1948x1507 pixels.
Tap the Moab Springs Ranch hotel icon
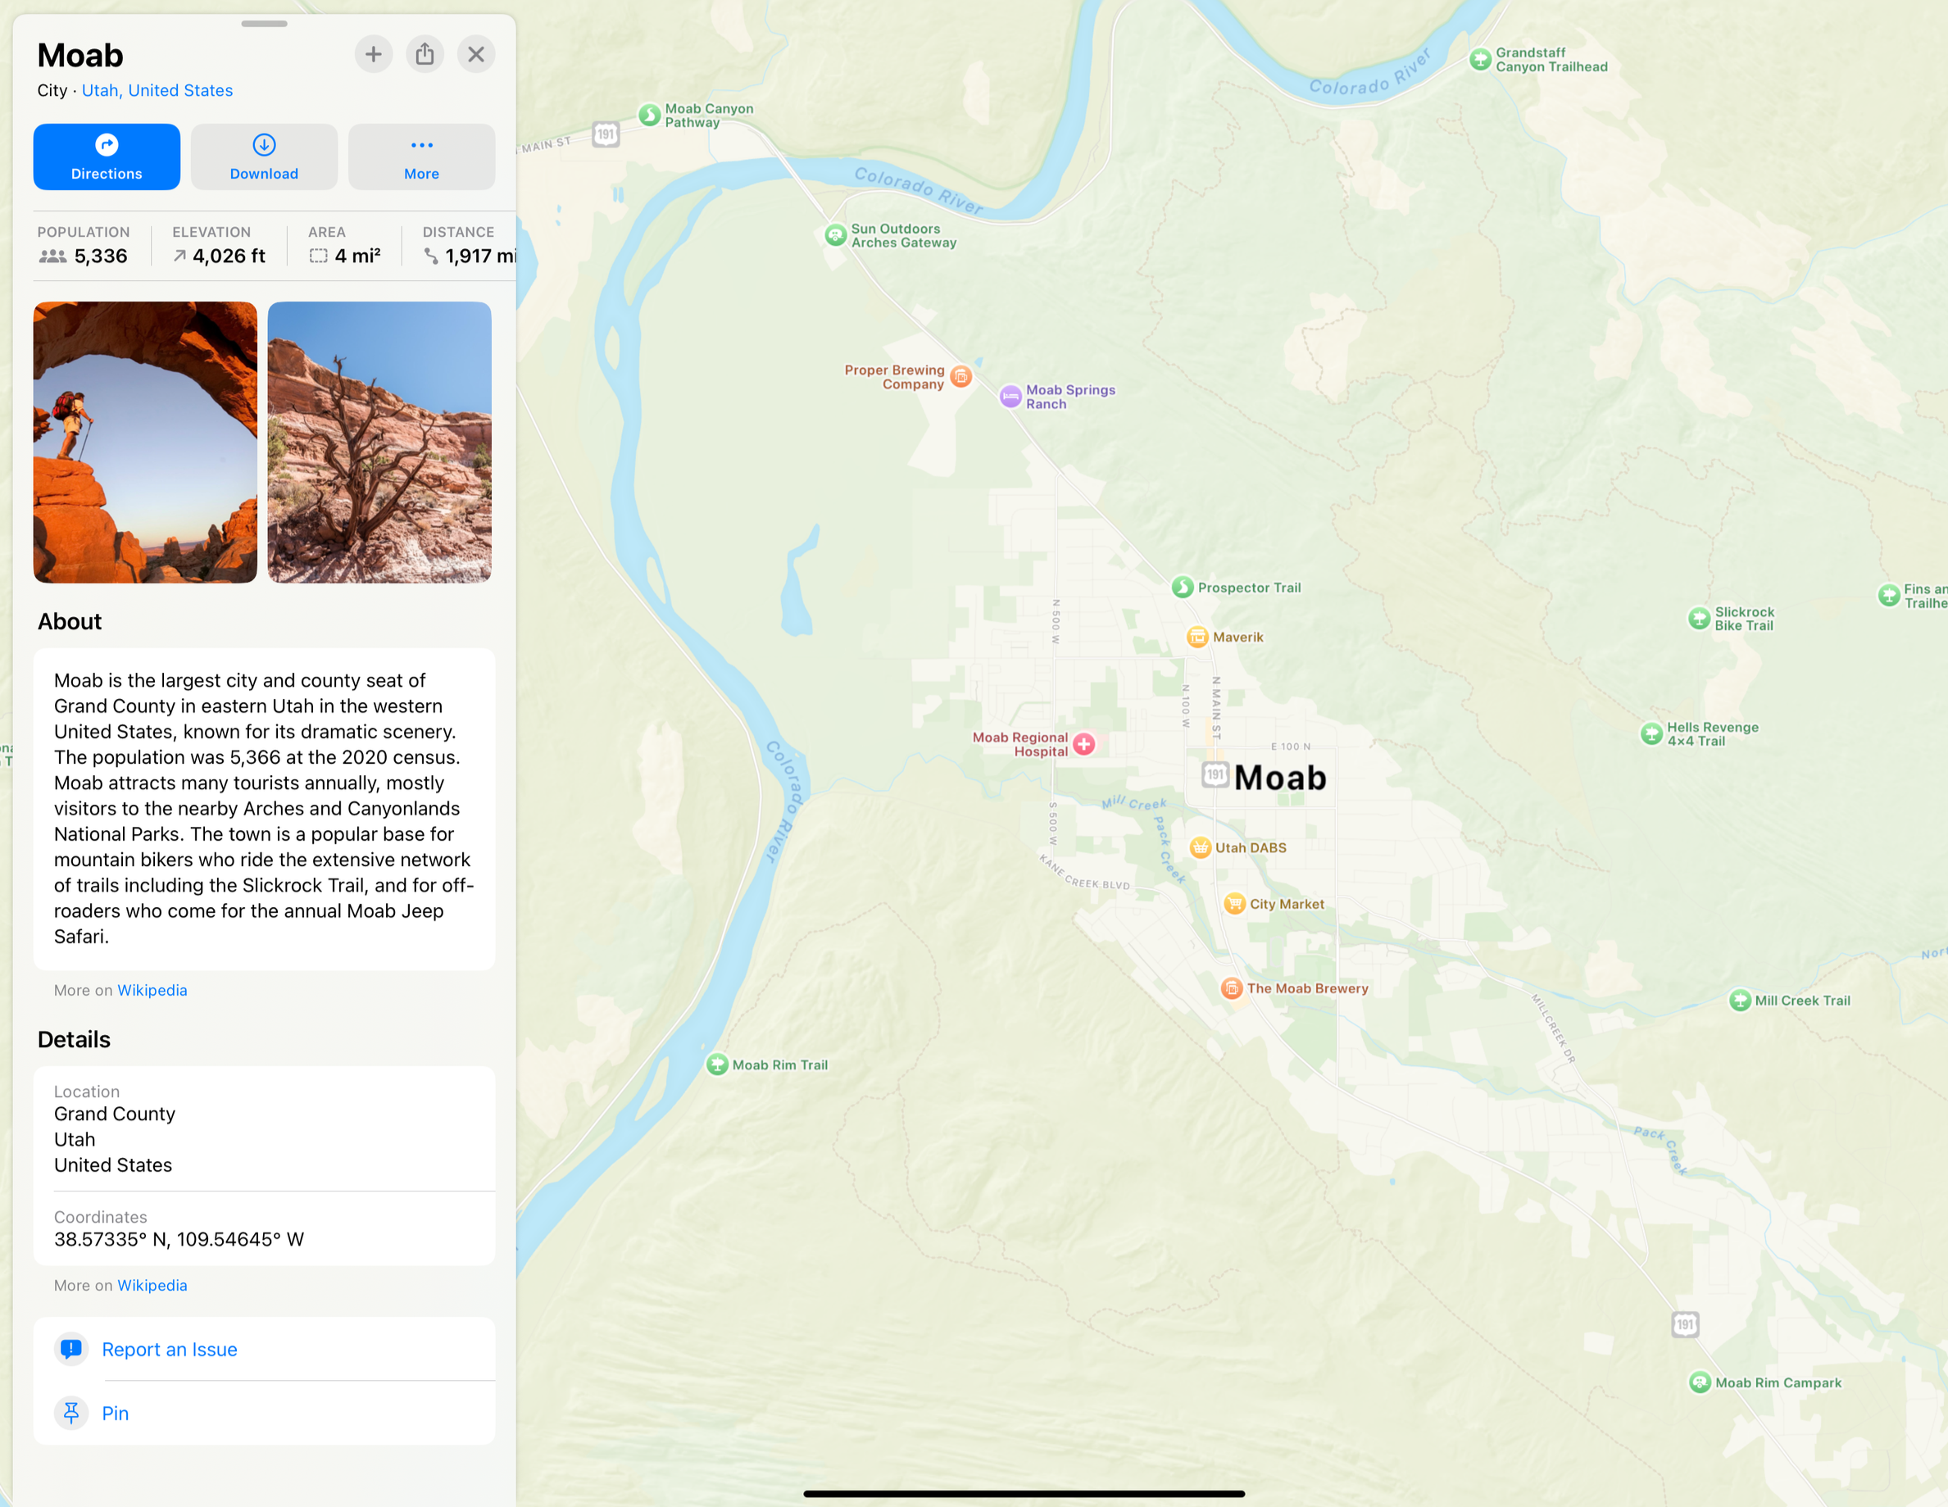tap(1010, 397)
